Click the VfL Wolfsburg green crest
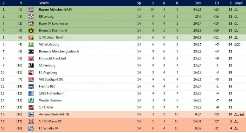Screen dimensions: 246x133 pos(31,44)
